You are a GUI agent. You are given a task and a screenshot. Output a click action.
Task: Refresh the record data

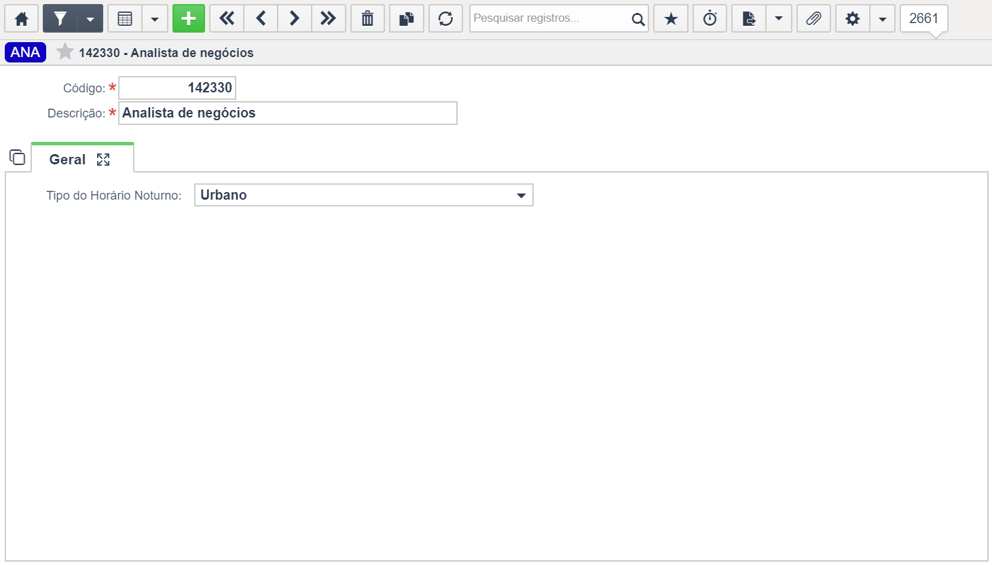pos(445,19)
